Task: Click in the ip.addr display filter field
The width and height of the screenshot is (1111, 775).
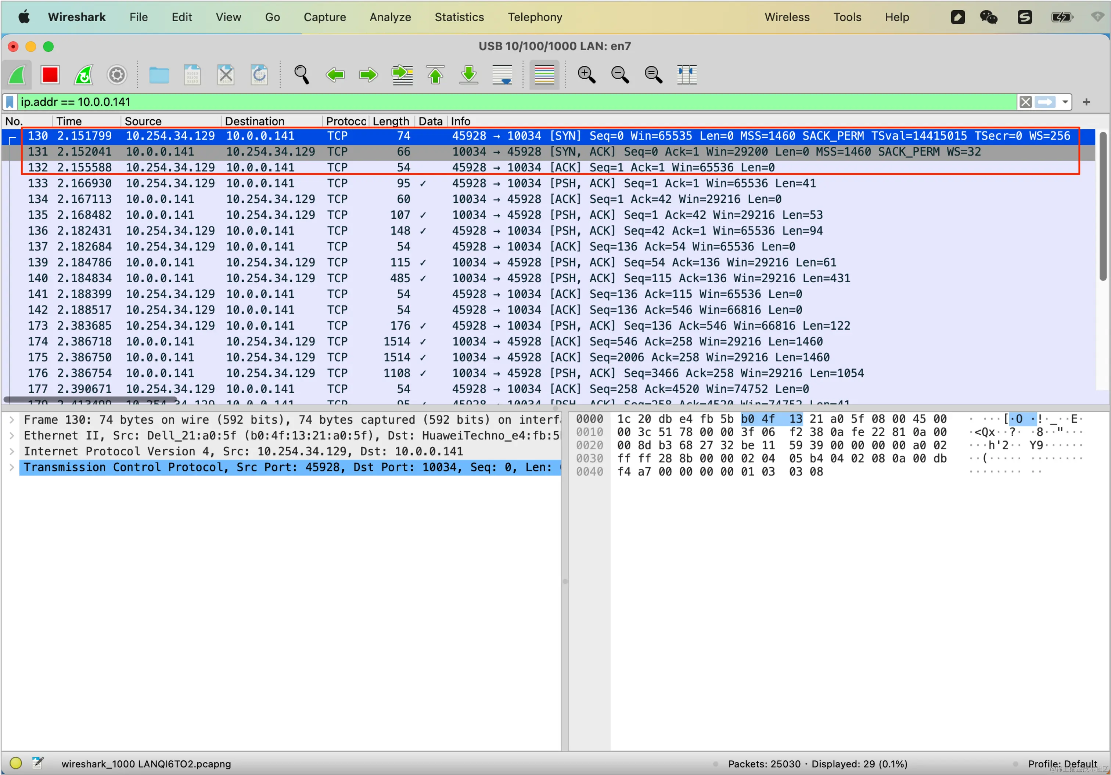Action: [484, 102]
